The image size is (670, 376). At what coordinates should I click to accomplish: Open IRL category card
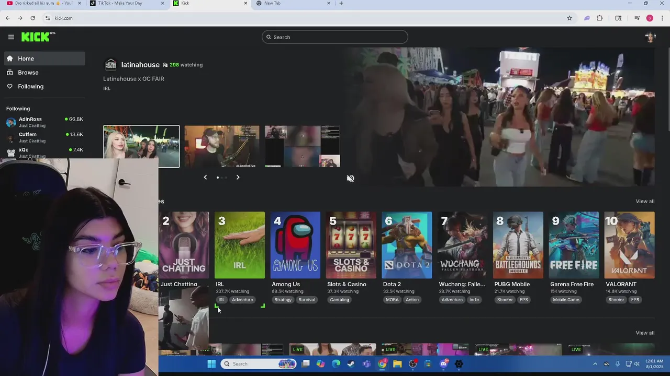[240, 245]
